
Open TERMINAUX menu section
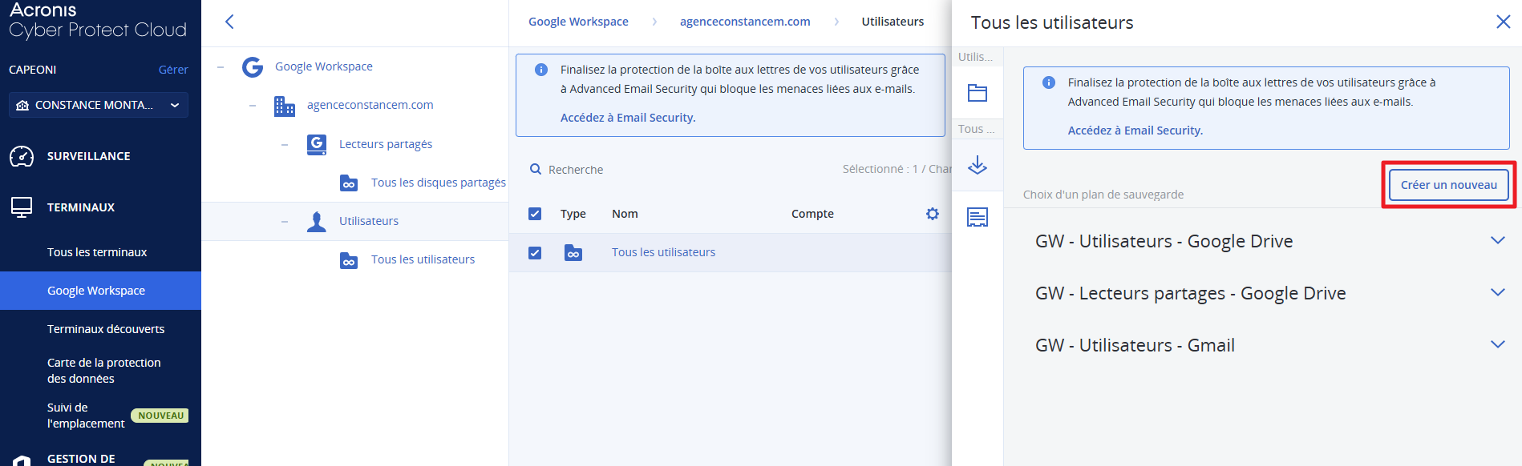coord(81,207)
